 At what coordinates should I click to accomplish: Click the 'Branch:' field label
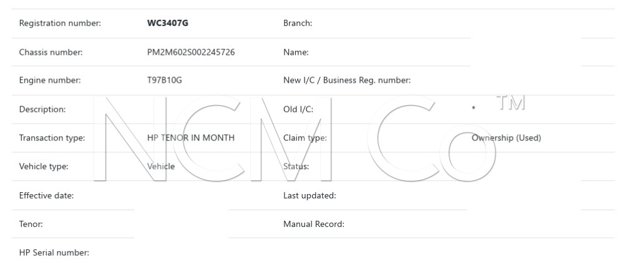(x=298, y=24)
